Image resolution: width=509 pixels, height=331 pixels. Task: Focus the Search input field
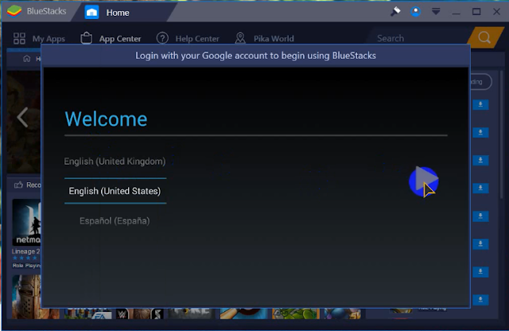(x=419, y=38)
